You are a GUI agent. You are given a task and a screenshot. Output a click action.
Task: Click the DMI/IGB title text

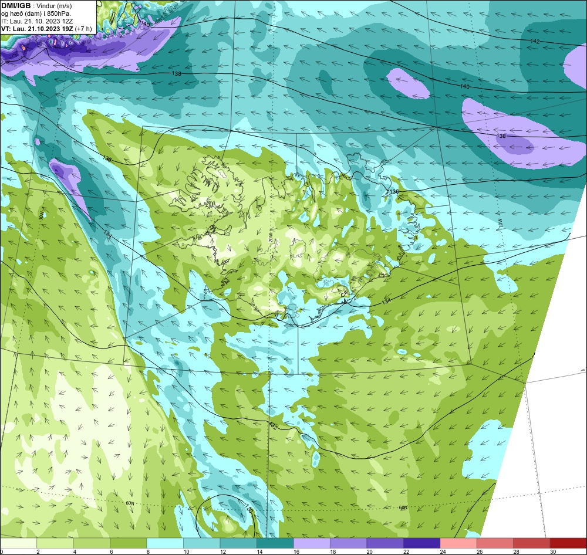16,6
